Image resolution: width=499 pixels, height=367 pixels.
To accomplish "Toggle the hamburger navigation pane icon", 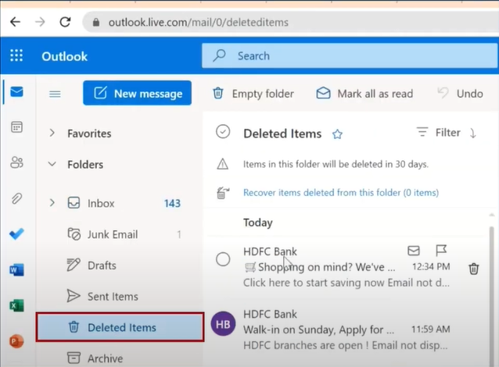I will [x=55, y=94].
